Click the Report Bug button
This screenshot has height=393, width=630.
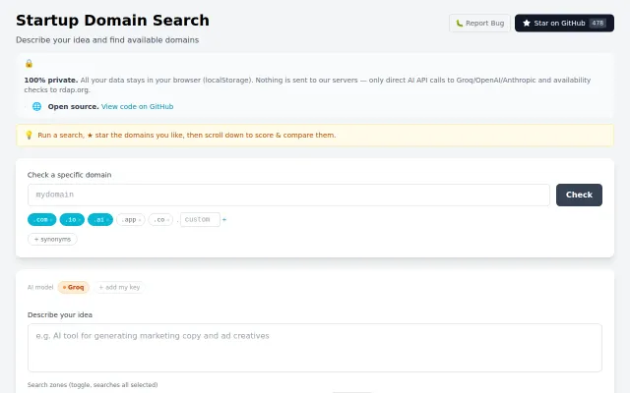[479, 24]
